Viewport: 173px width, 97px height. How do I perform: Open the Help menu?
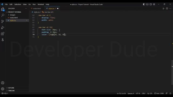tap(48, 4)
